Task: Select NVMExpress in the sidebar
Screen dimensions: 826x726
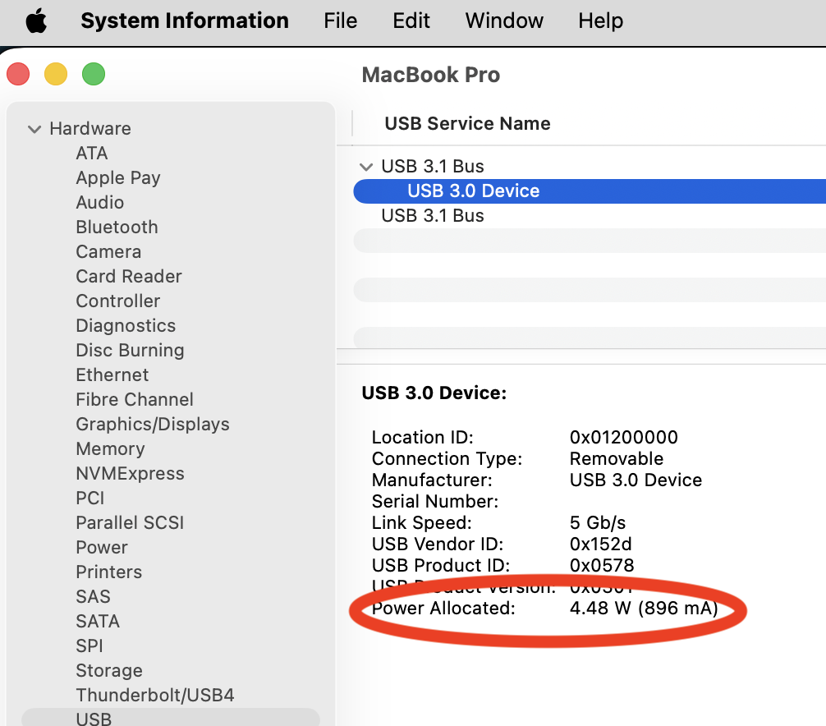Action: pos(130,474)
